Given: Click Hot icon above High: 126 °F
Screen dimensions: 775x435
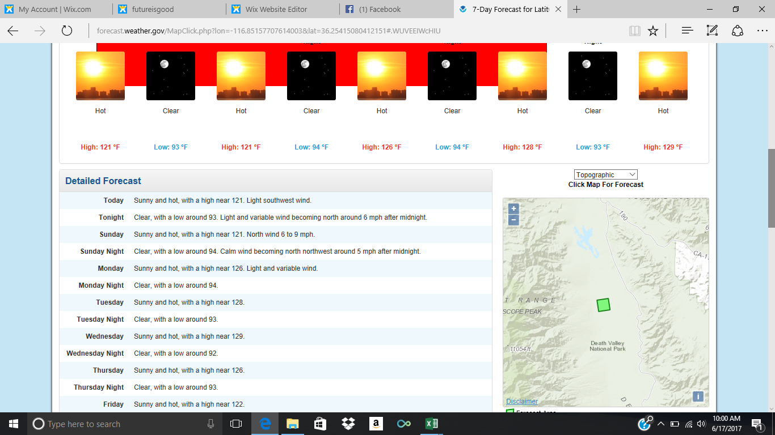Looking at the screenshot, I should (382, 76).
